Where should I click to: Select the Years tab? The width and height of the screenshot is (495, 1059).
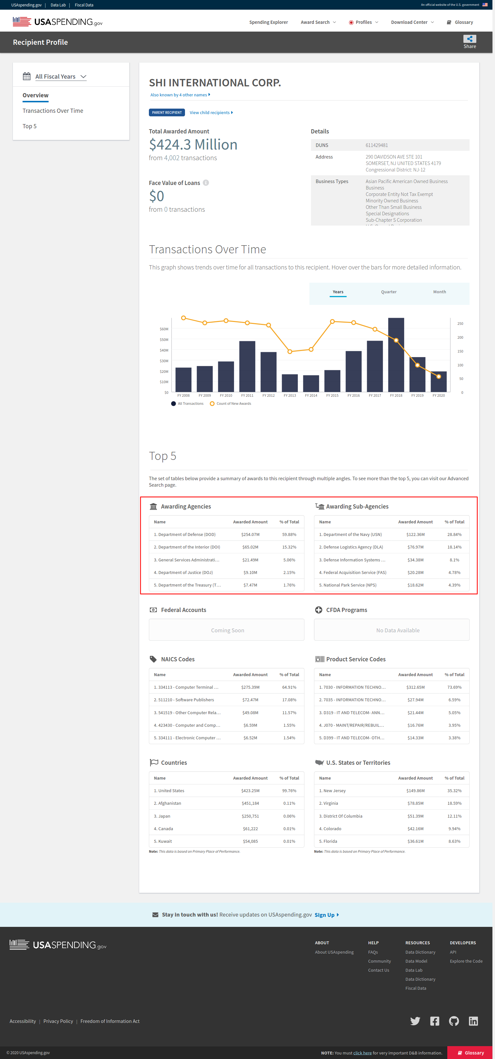338,292
